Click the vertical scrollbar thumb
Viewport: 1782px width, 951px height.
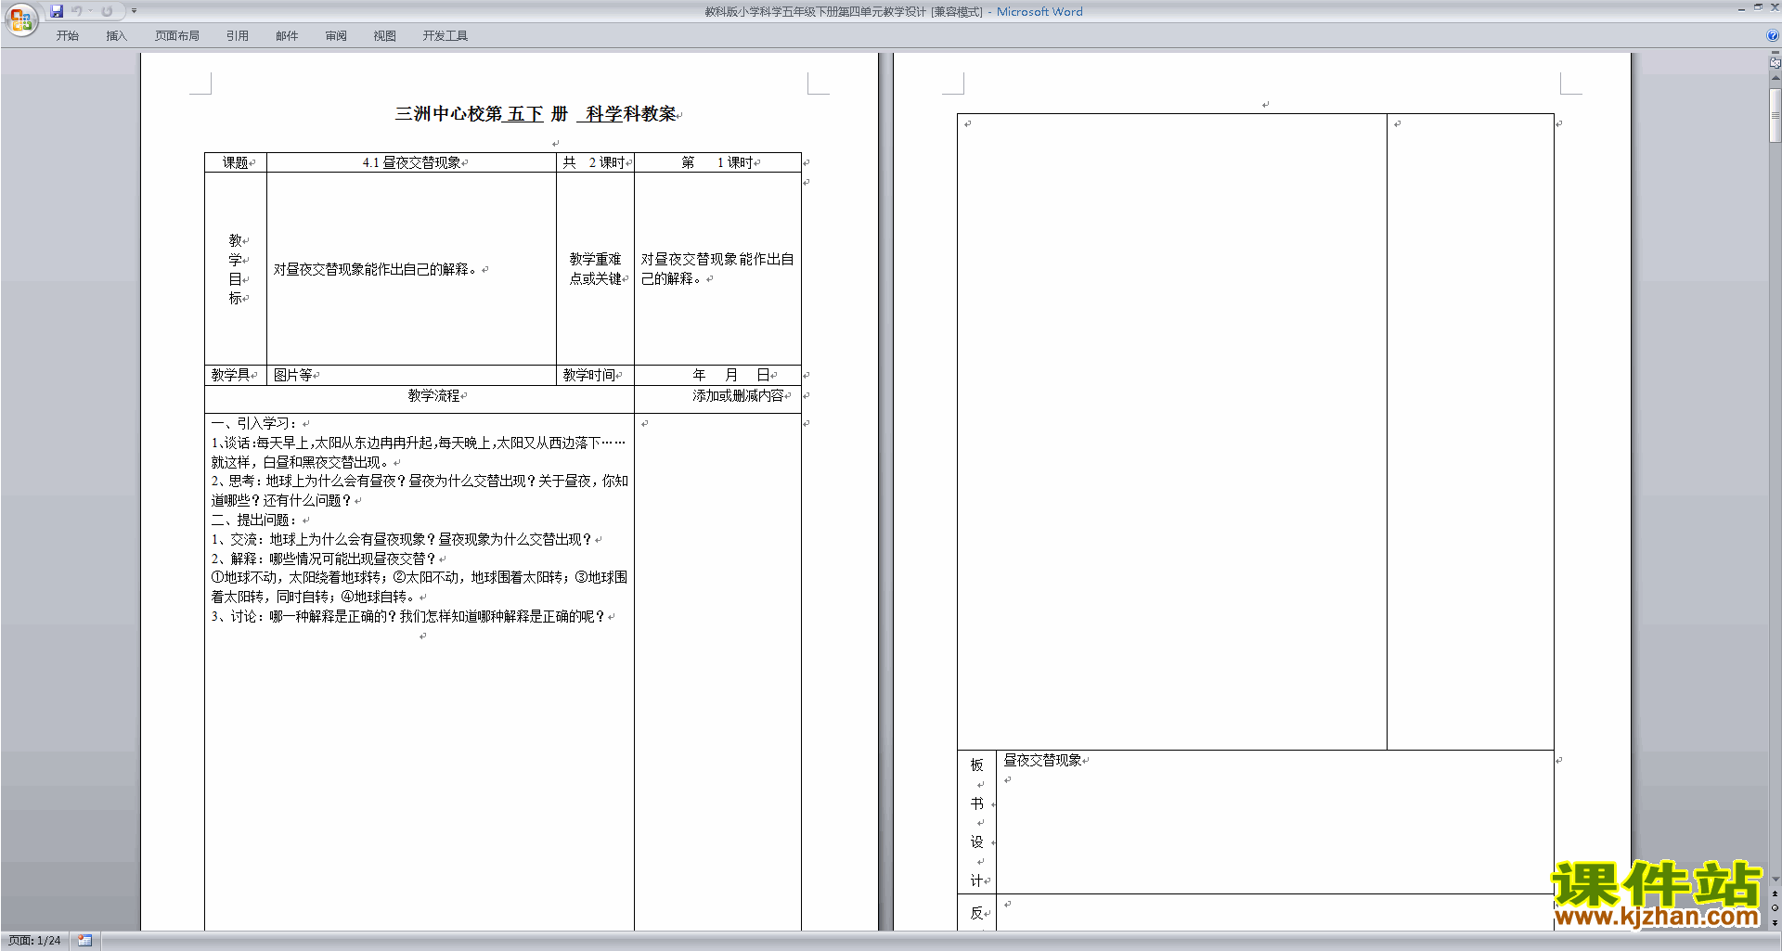pos(1775,115)
